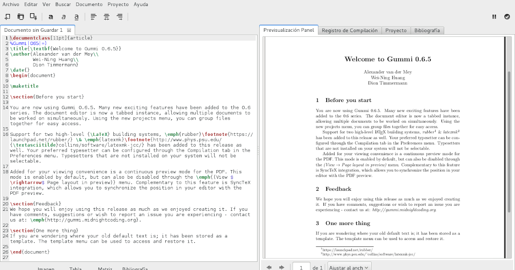Switch to the Bibliografía preview tab

click(x=427, y=30)
